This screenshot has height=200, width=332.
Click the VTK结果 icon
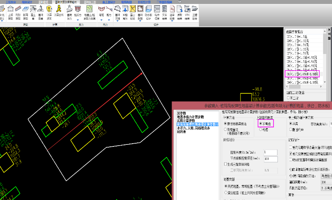pos(187,9)
